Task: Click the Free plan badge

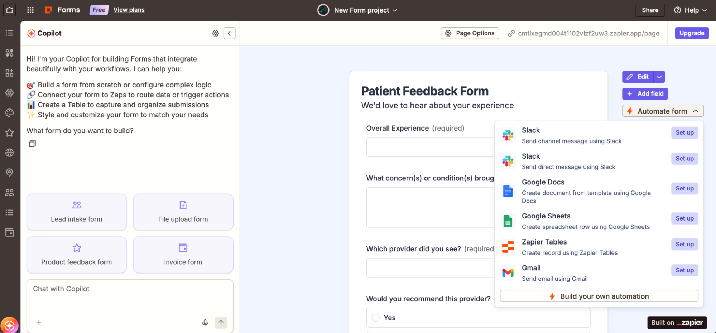Action: pos(99,10)
